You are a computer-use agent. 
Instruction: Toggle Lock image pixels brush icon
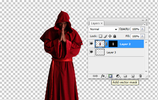[x=105, y=36]
